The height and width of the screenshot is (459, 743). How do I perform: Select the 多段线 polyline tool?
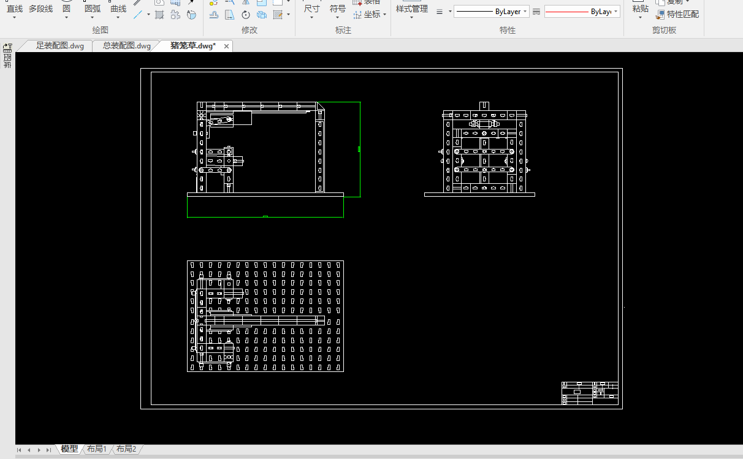[x=40, y=9]
